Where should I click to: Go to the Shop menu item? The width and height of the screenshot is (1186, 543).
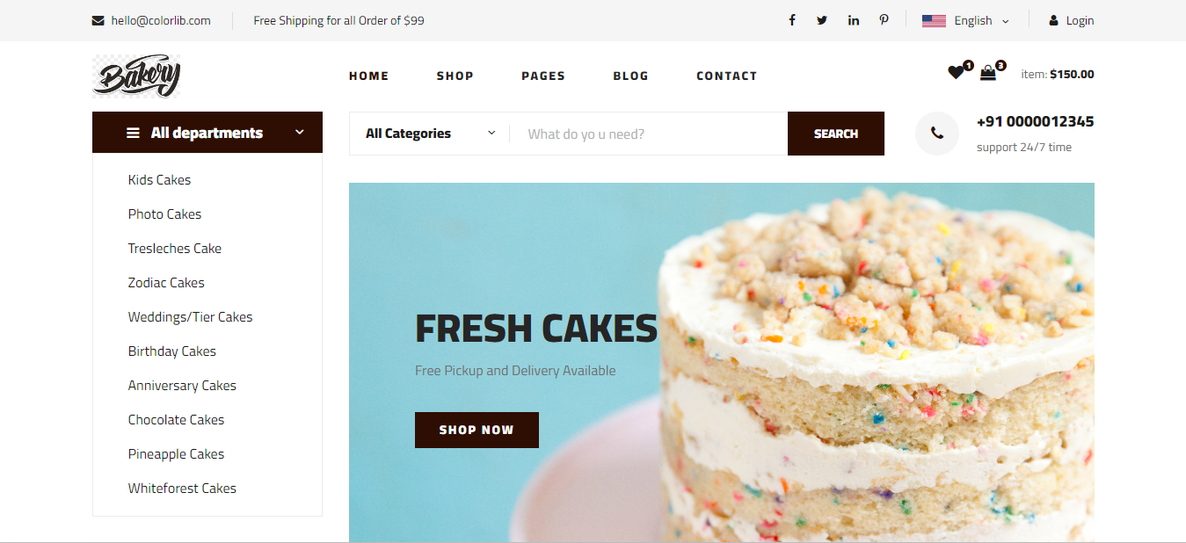(x=455, y=76)
